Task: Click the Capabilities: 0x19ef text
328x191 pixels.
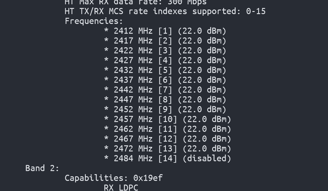Action: coord(114,178)
